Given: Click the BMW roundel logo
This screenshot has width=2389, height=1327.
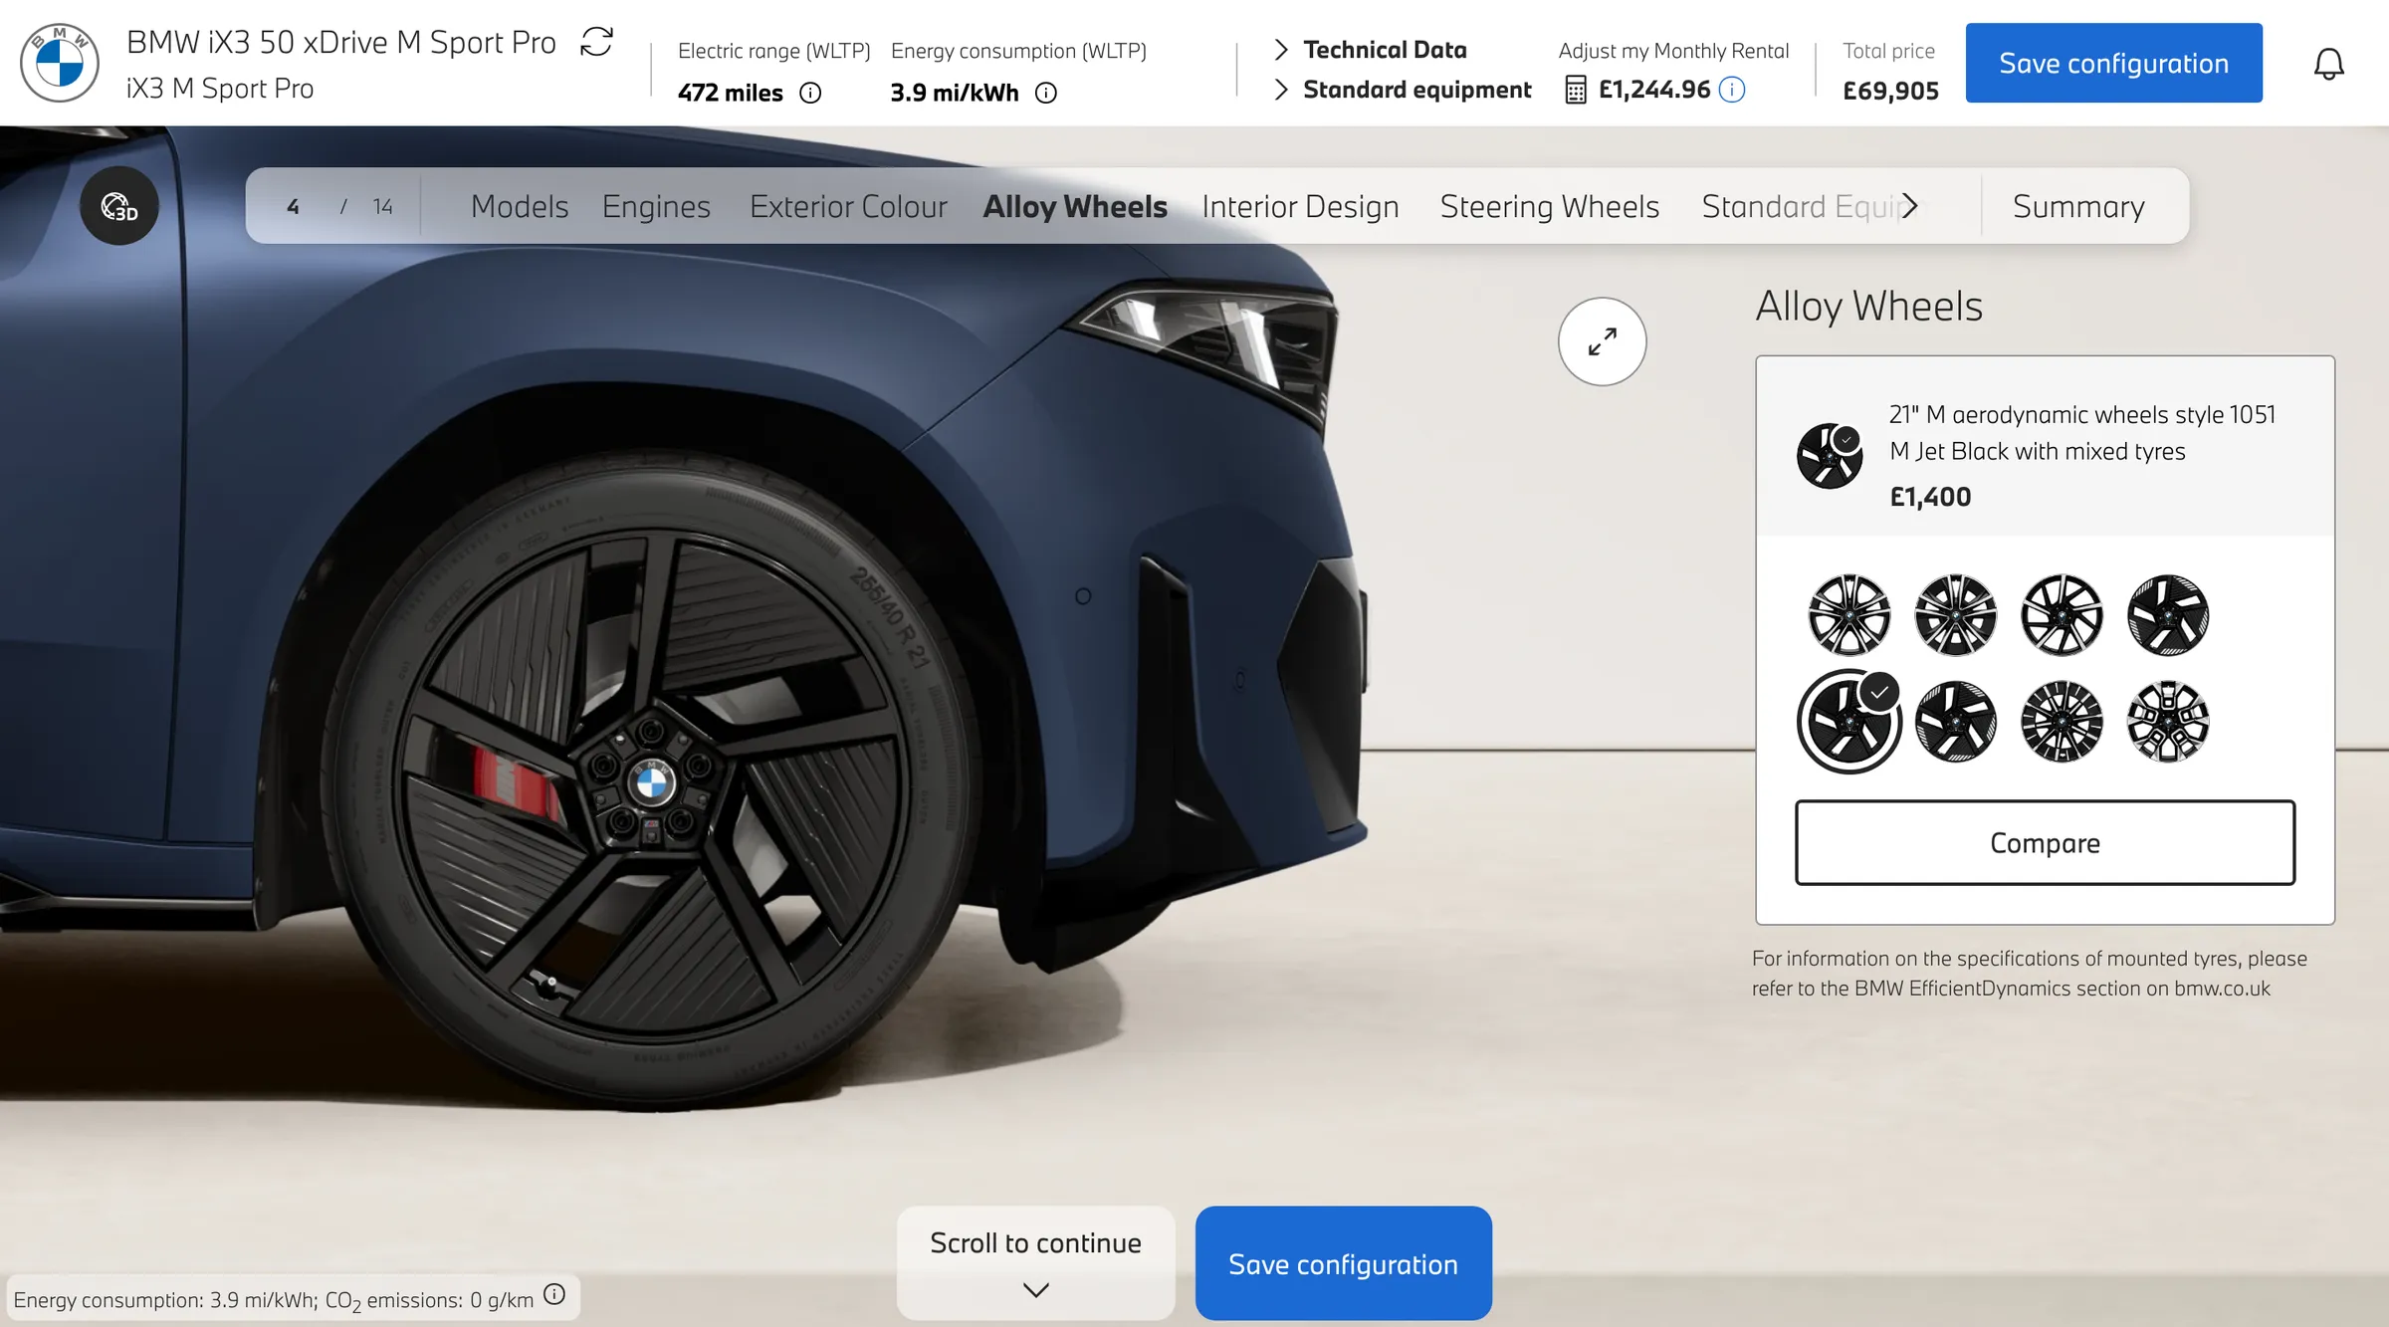Looking at the screenshot, I should (x=60, y=63).
